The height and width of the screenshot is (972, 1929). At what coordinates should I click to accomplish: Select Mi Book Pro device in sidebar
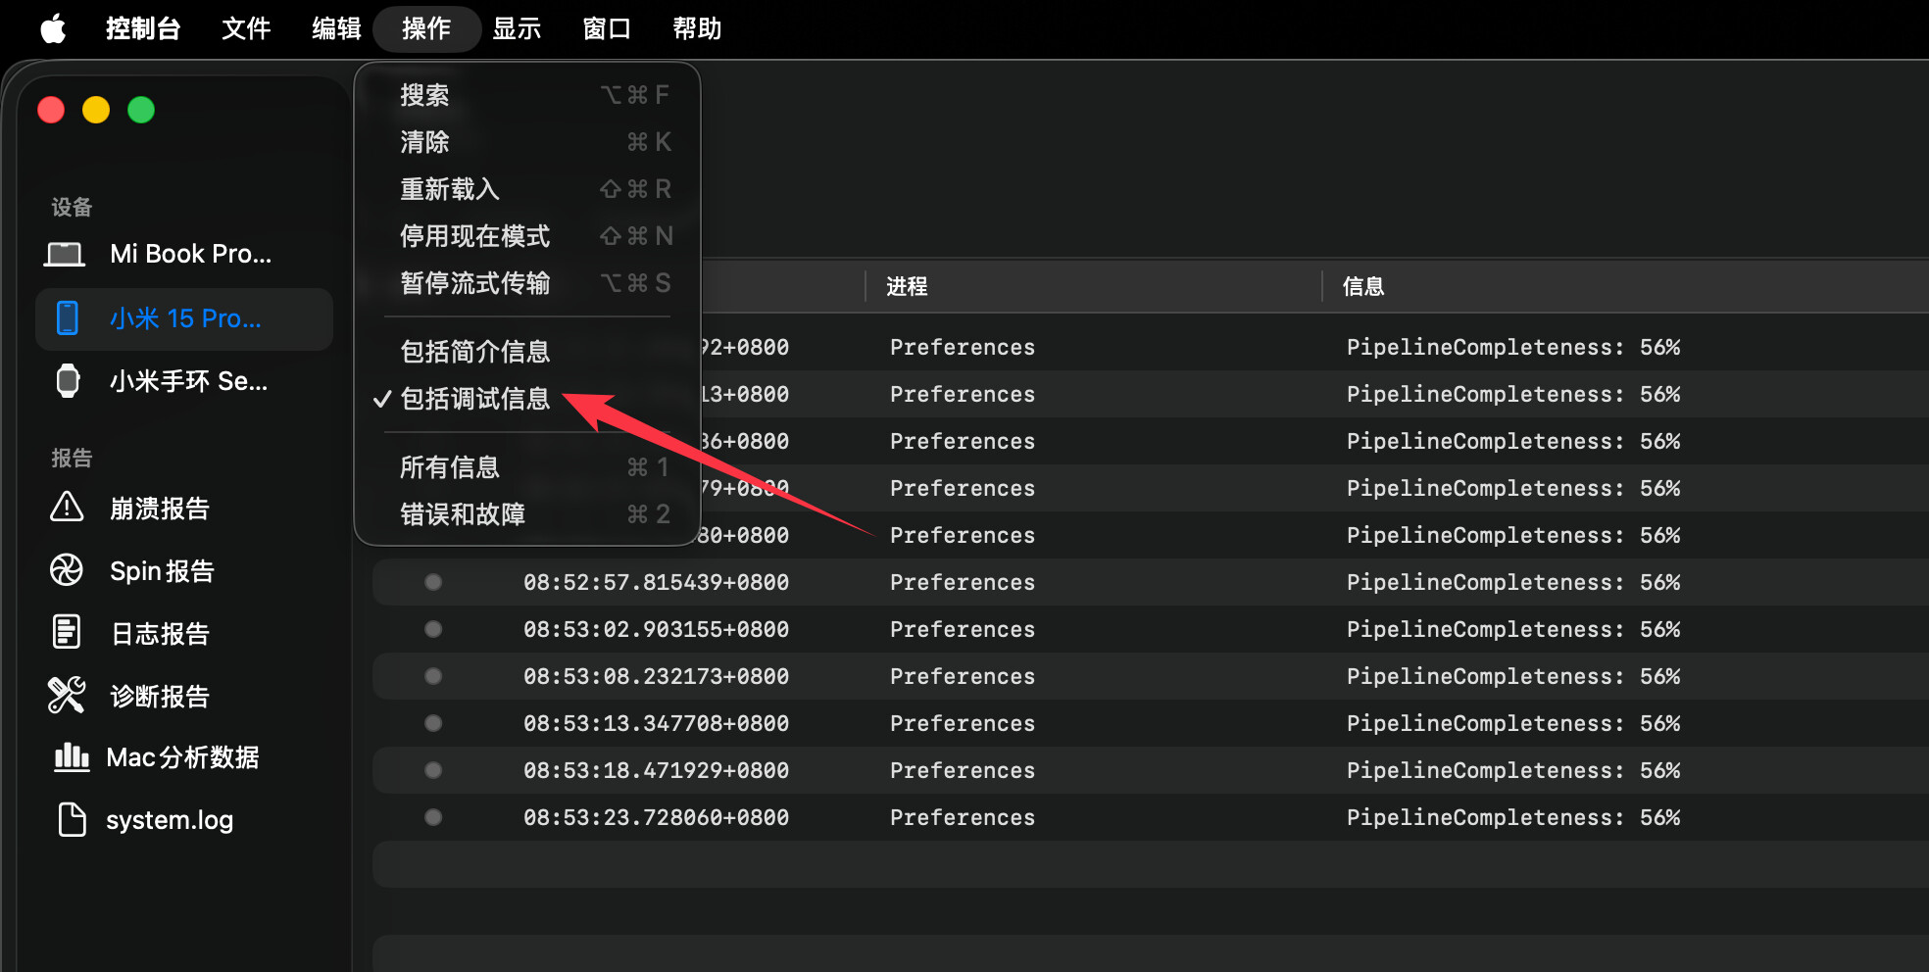tap(184, 255)
